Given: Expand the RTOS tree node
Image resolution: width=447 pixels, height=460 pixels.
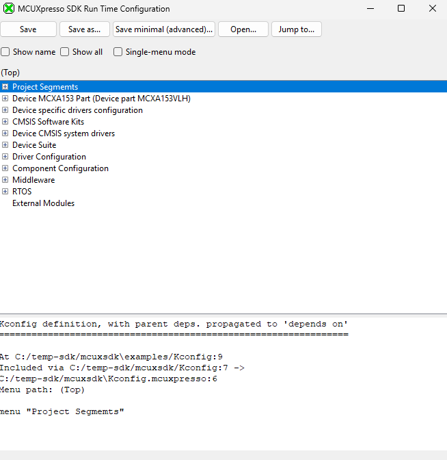Looking at the screenshot, I should (x=5, y=192).
